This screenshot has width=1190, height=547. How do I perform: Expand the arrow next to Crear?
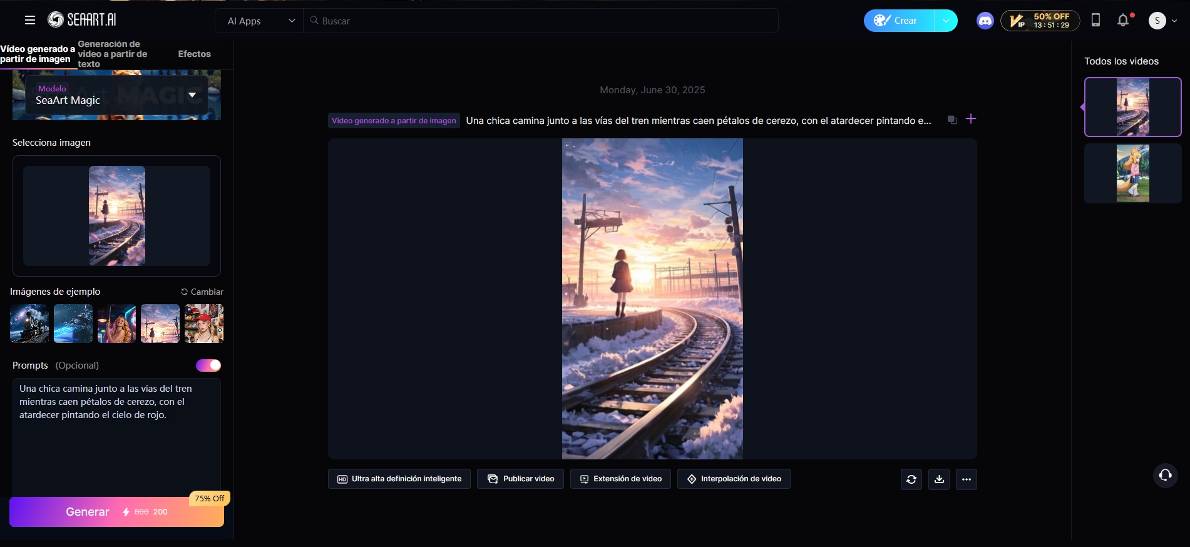(x=946, y=21)
